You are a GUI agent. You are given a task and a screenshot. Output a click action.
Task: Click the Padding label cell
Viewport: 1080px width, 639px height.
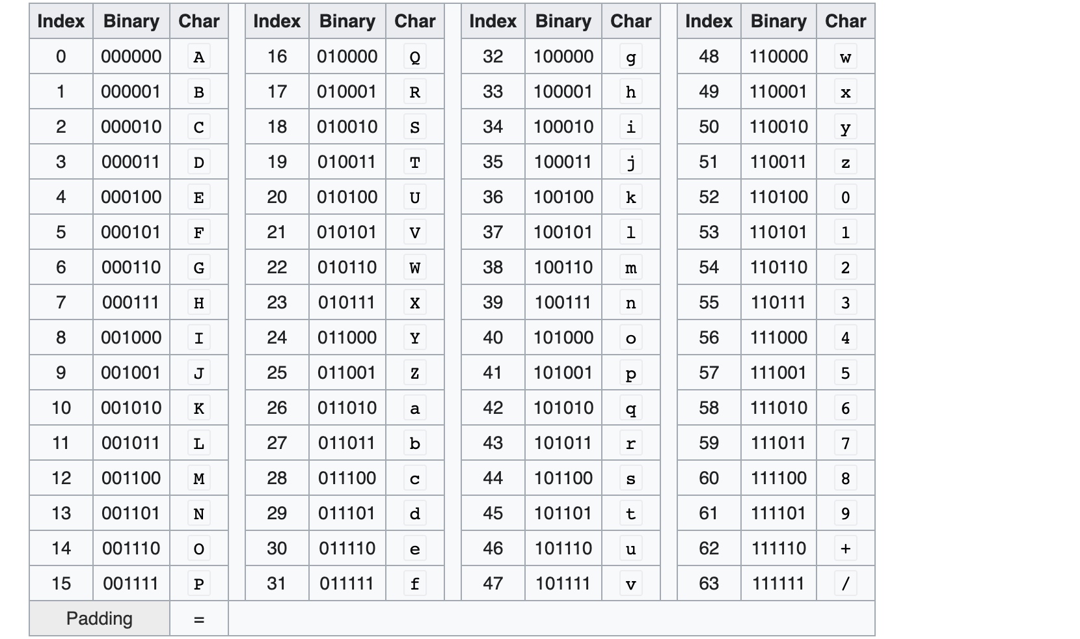click(100, 618)
